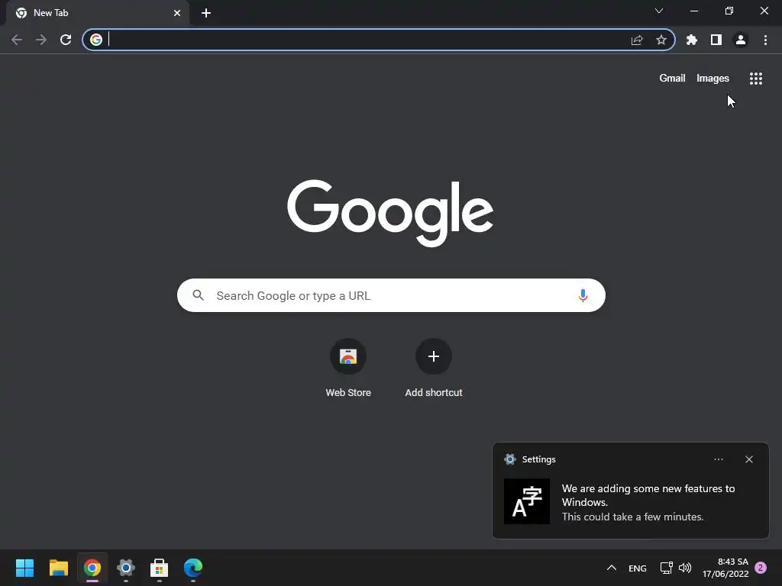Screen dimensions: 782x586
Task: Click the language icon in the notification
Action: 527,501
